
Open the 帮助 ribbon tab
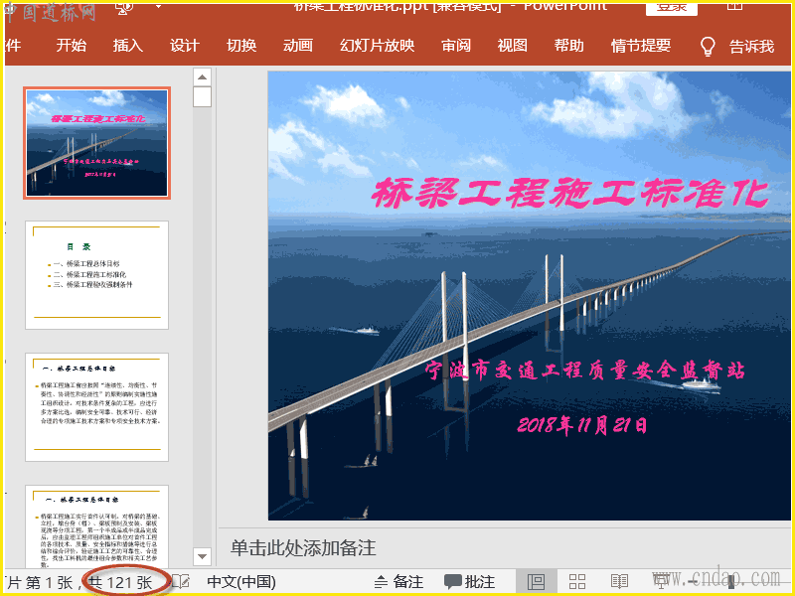(568, 46)
